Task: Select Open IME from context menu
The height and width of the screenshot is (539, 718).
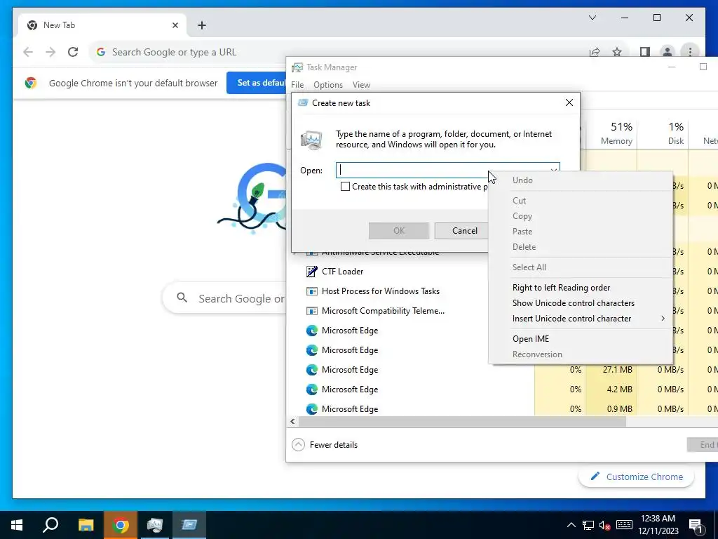Action: [x=530, y=339]
